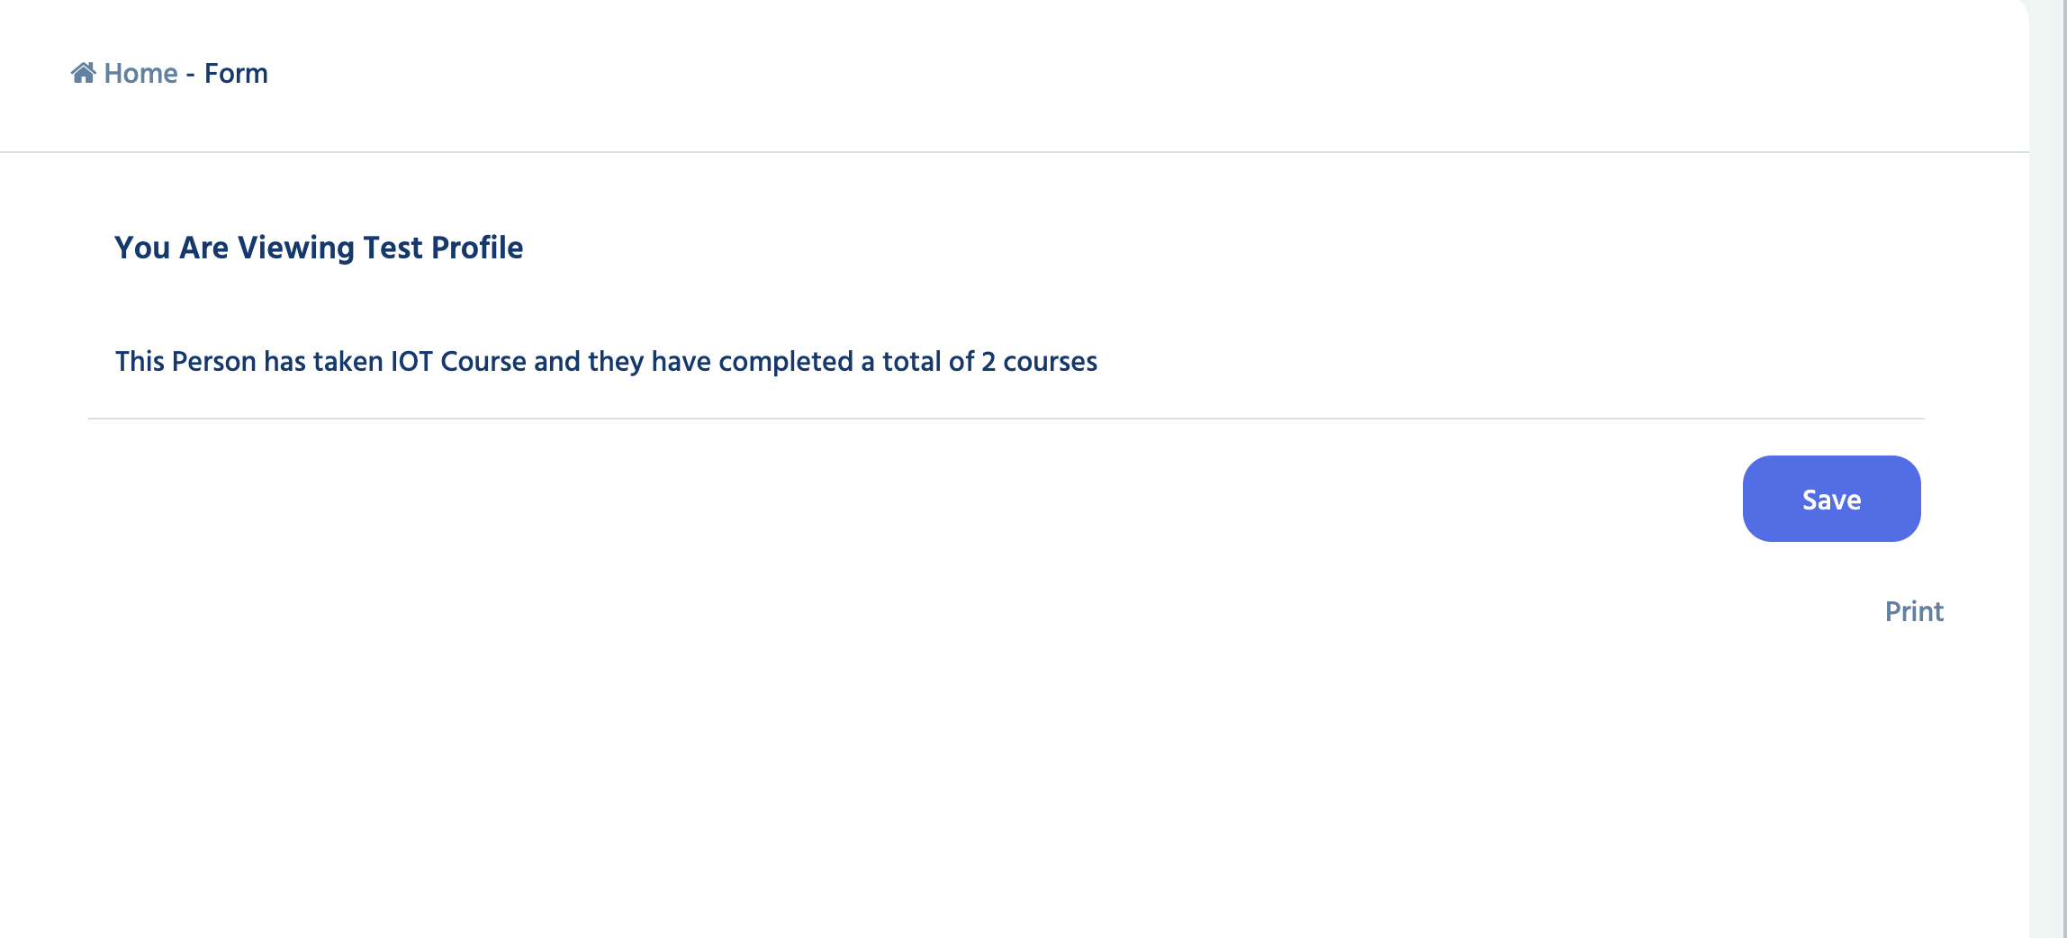
Task: Click the Print link
Action: coord(1914,612)
